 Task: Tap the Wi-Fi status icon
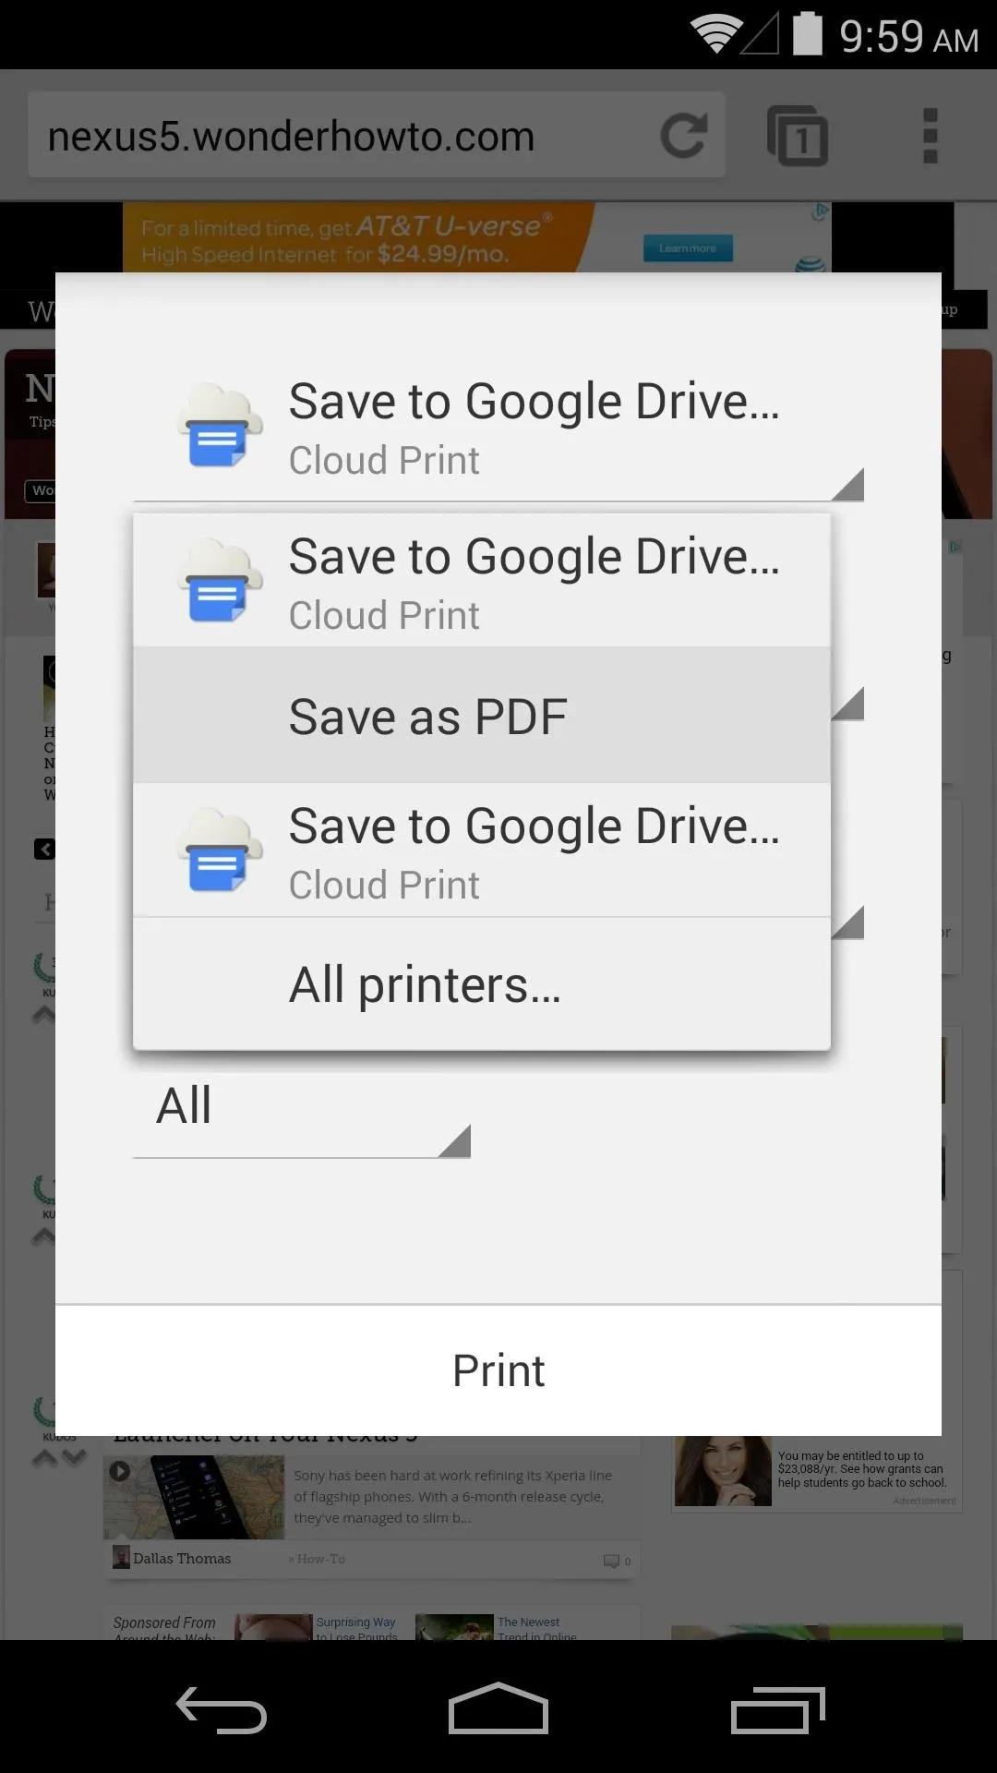(x=715, y=34)
